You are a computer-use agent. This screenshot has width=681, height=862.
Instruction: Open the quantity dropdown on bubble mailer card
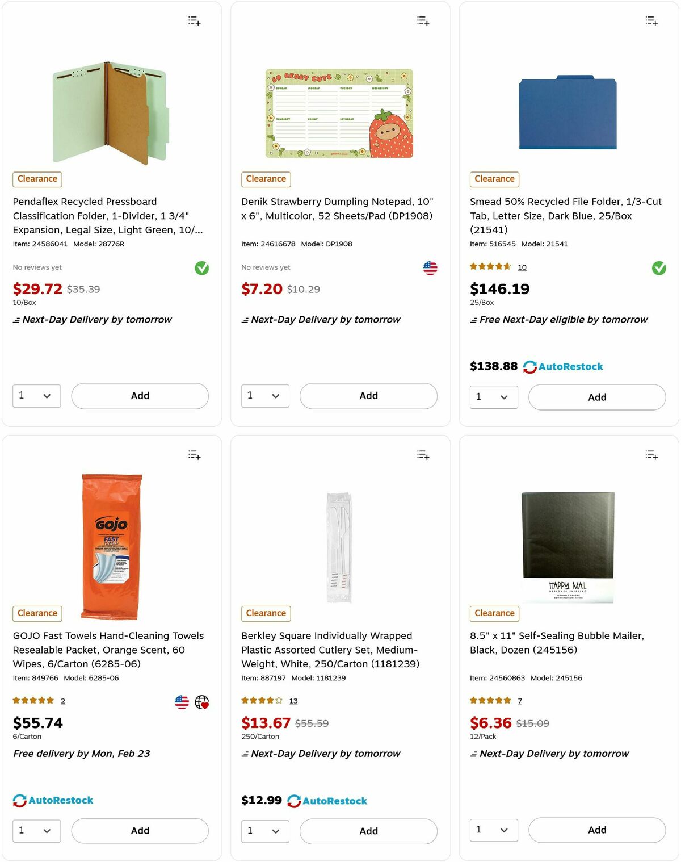coord(493,830)
